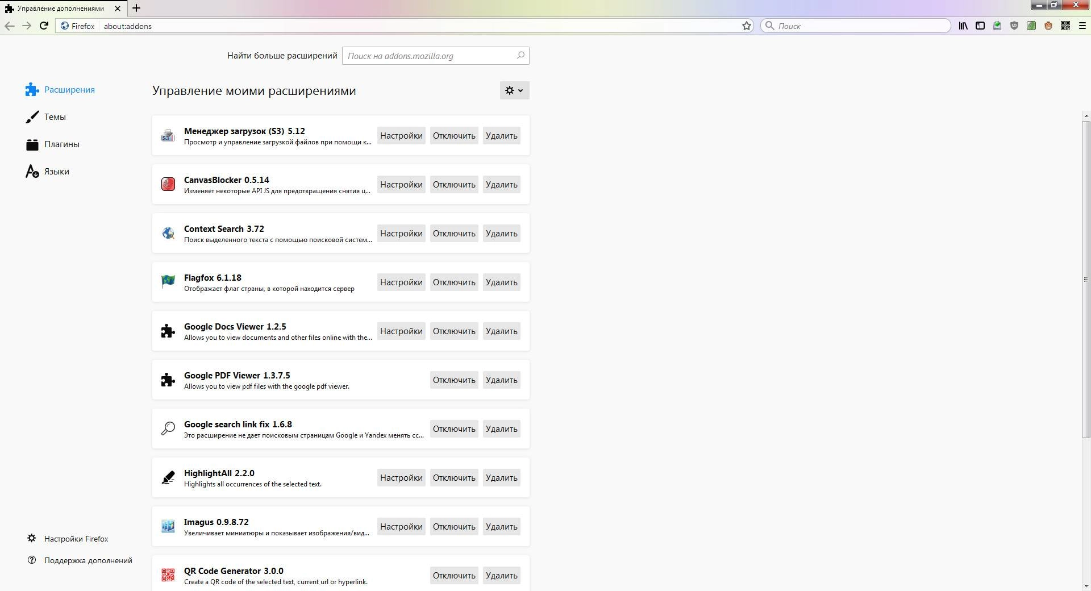
Task: Switch to the Расширения section
Action: [60, 90]
